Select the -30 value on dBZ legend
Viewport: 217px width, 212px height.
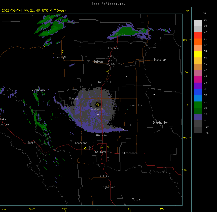pyautogui.click(x=206, y=133)
